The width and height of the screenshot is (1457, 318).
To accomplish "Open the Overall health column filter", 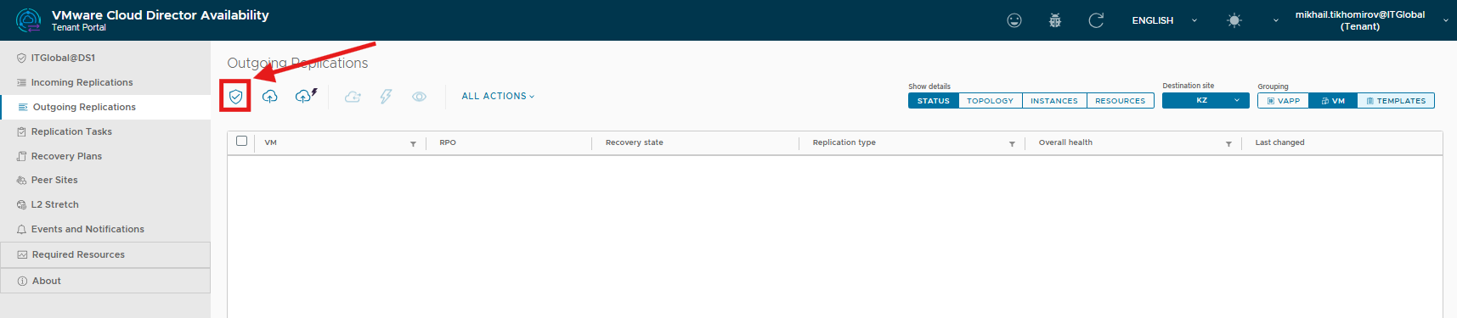I will [1228, 144].
